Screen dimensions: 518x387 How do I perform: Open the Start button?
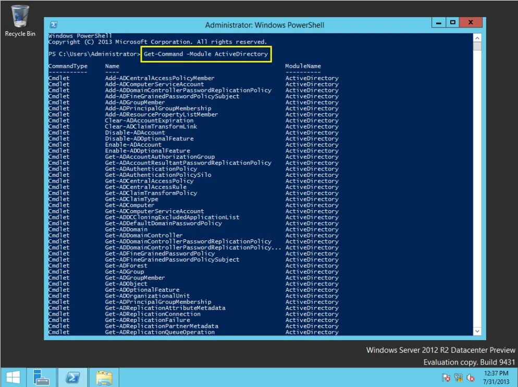13,378
